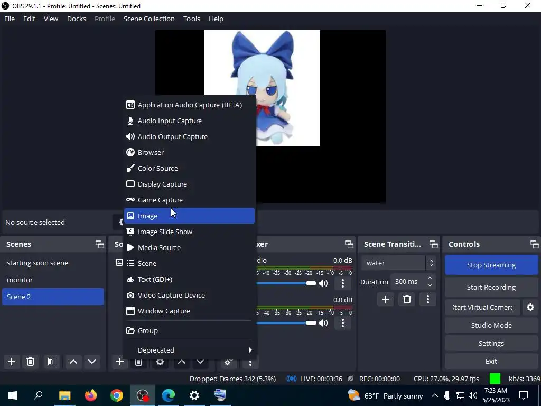The image size is (541, 406).
Task: Choose Media Source from the menu
Action: (189, 247)
